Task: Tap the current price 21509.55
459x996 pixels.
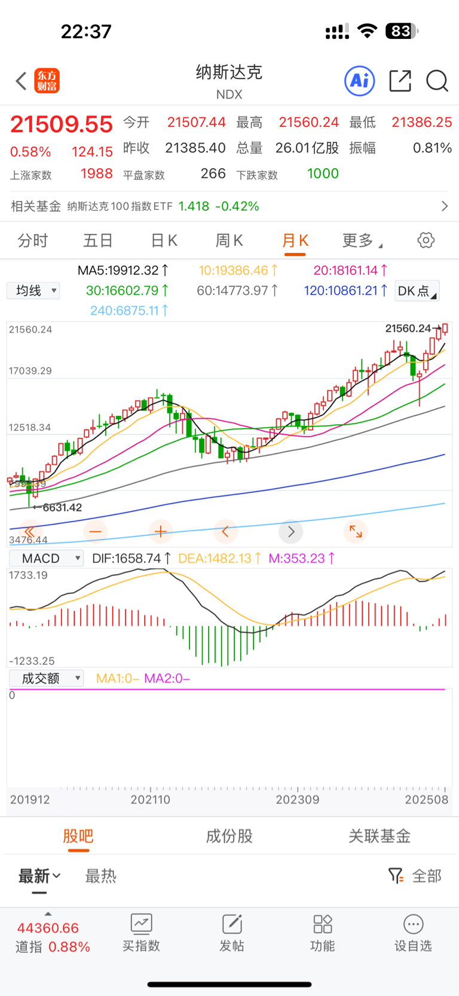Action: click(62, 124)
